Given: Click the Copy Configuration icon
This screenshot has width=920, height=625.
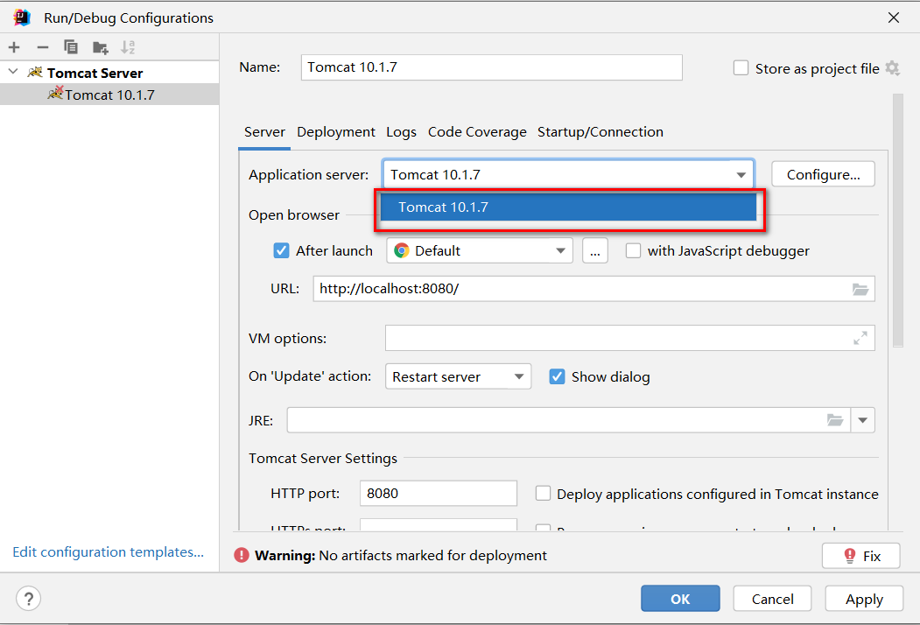Looking at the screenshot, I should pyautogui.click(x=71, y=47).
